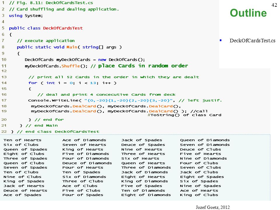Click output 'Ten of Hearts'
Screen dimensions: 280x210
coord(22,140)
